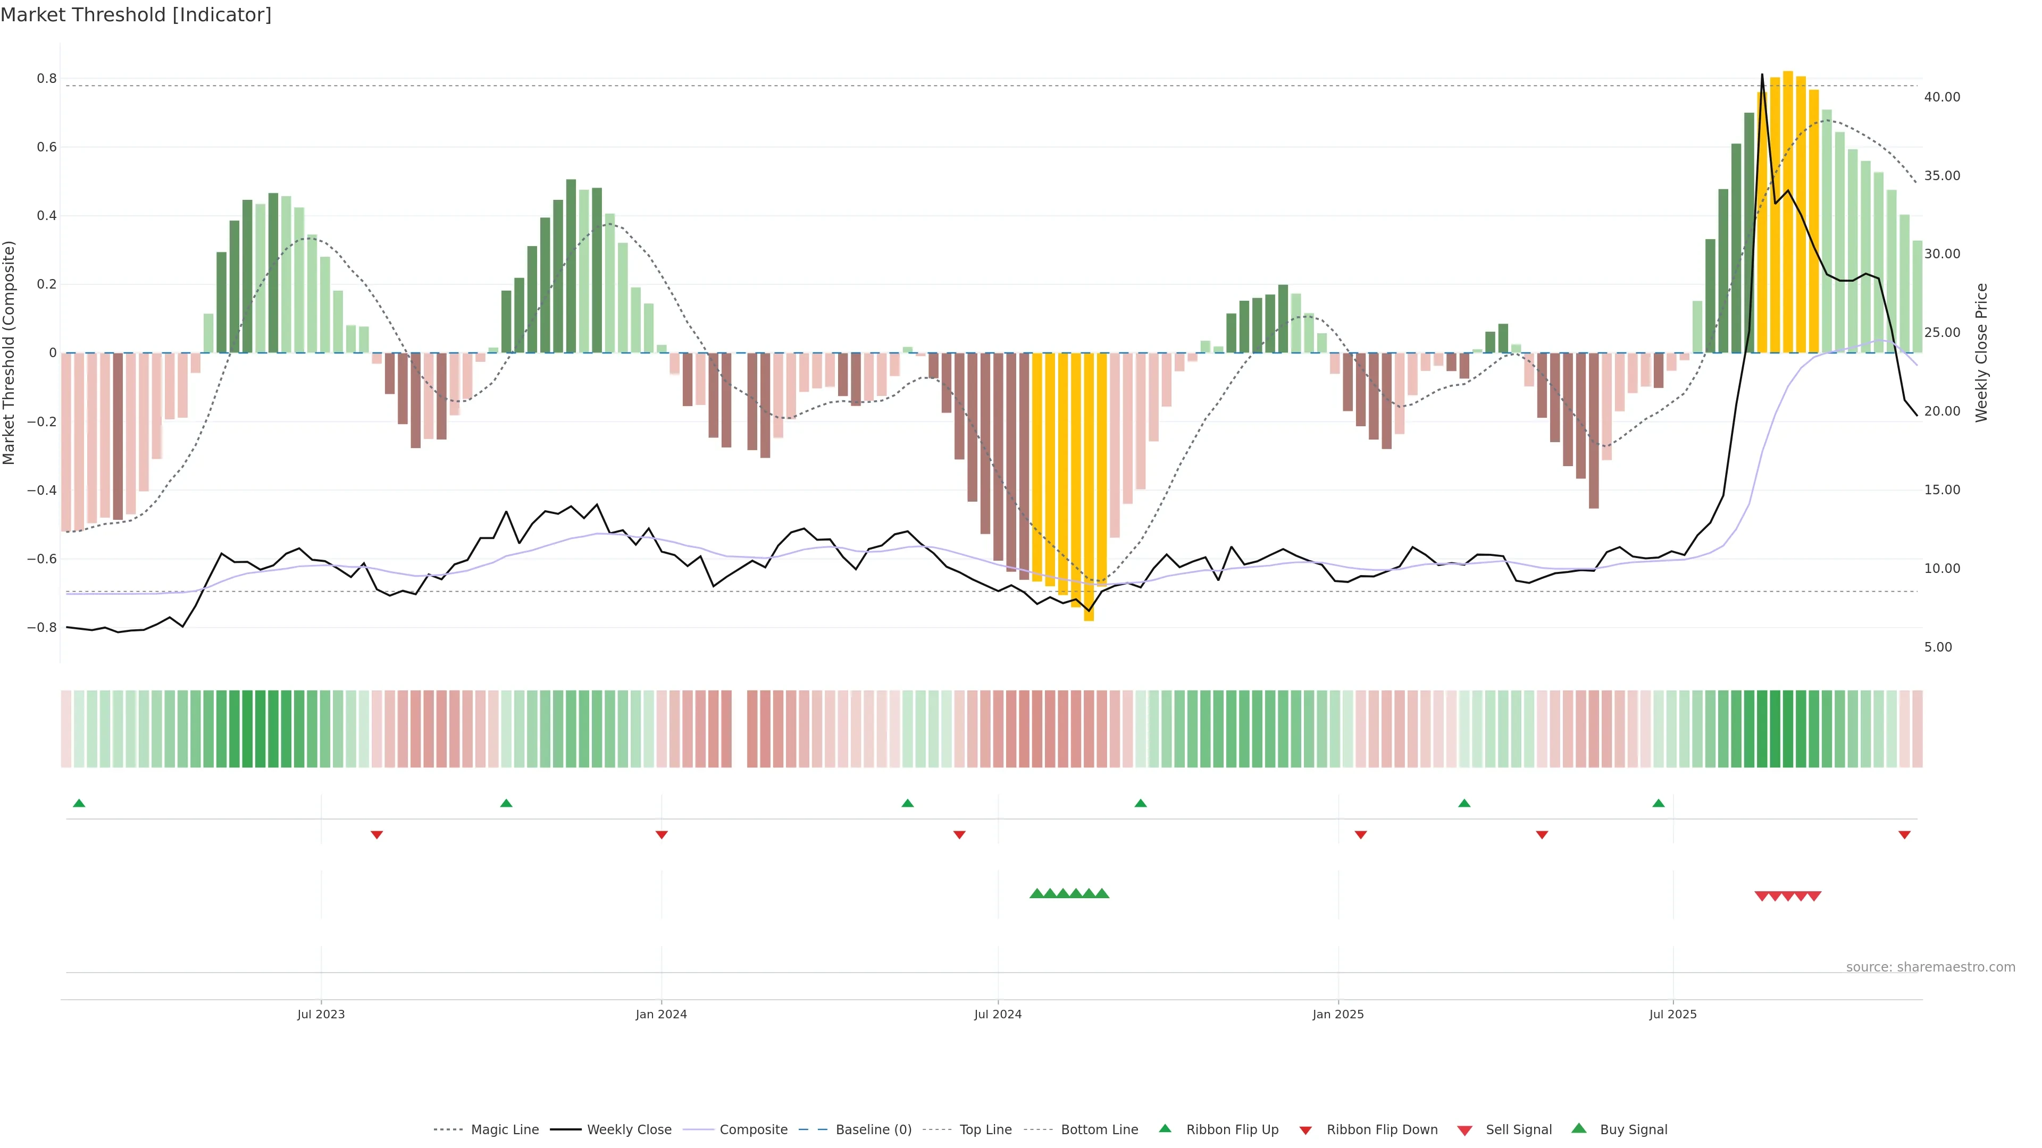
Task: Toggle Composite series in the legend
Action: tap(753, 1130)
